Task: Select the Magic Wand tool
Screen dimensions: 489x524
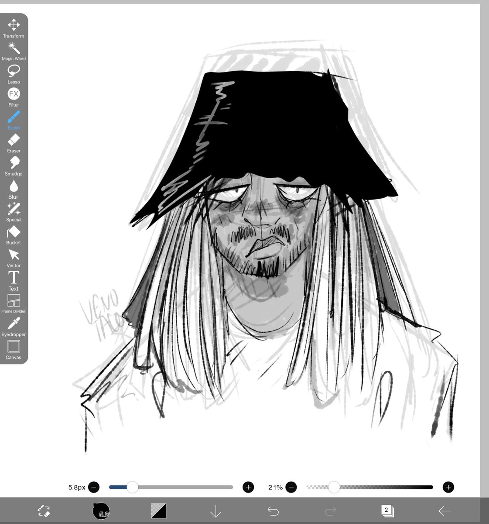Action: point(14,52)
